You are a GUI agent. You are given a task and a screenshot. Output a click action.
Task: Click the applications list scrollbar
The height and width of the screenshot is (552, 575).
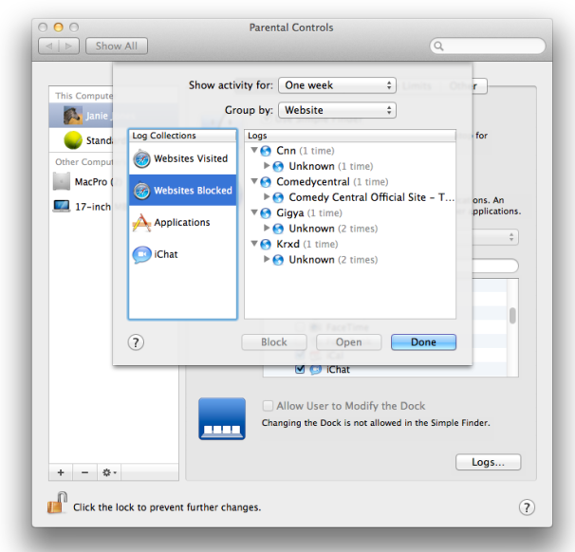pos(512,316)
